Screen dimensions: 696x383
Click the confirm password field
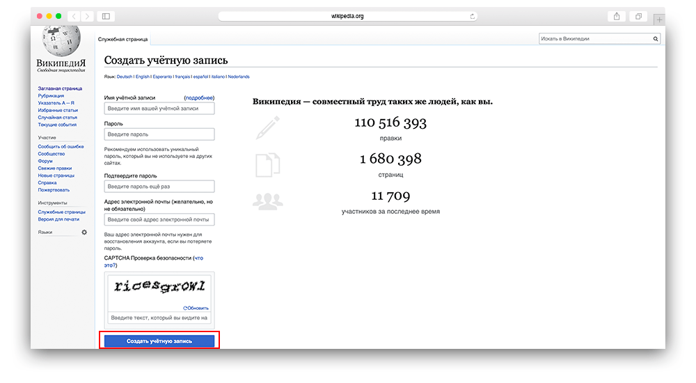point(159,187)
